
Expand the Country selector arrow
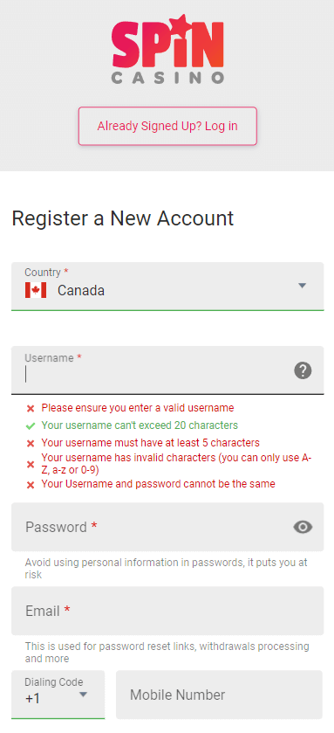pos(302,286)
